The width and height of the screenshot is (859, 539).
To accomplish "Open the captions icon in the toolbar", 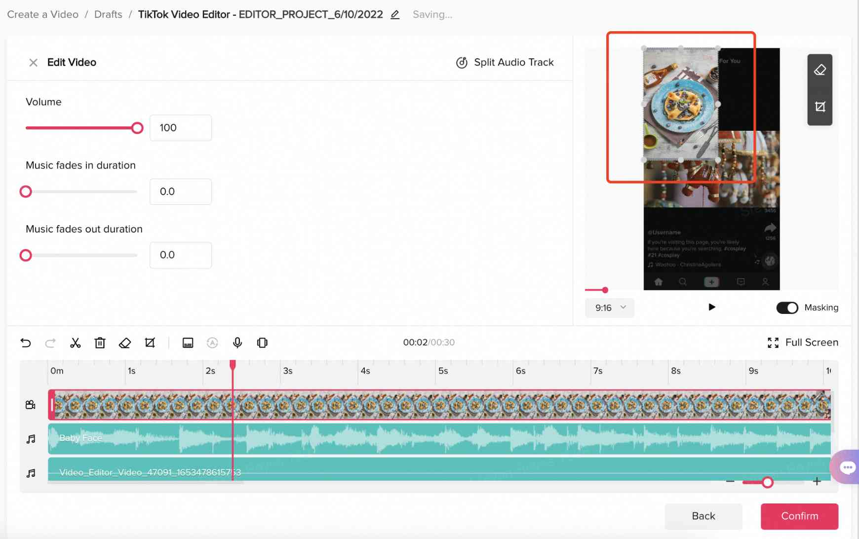I will [x=188, y=343].
